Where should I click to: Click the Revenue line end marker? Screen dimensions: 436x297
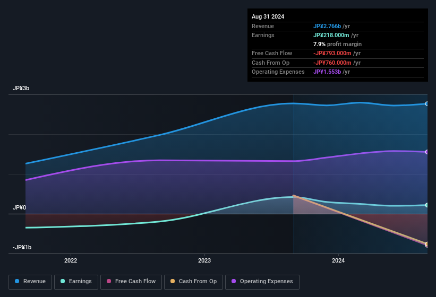coord(427,104)
